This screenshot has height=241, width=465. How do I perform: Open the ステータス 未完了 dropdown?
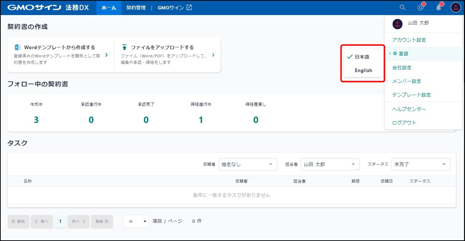pyautogui.click(x=421, y=164)
